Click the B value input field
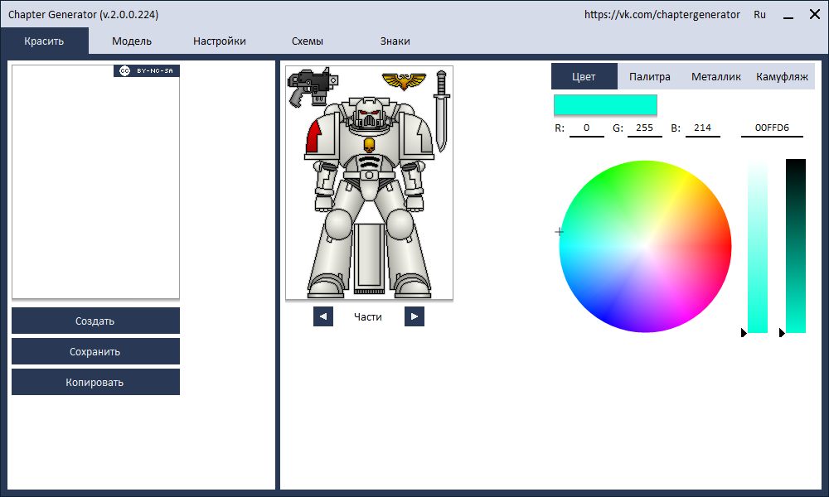This screenshot has width=829, height=497. (703, 128)
